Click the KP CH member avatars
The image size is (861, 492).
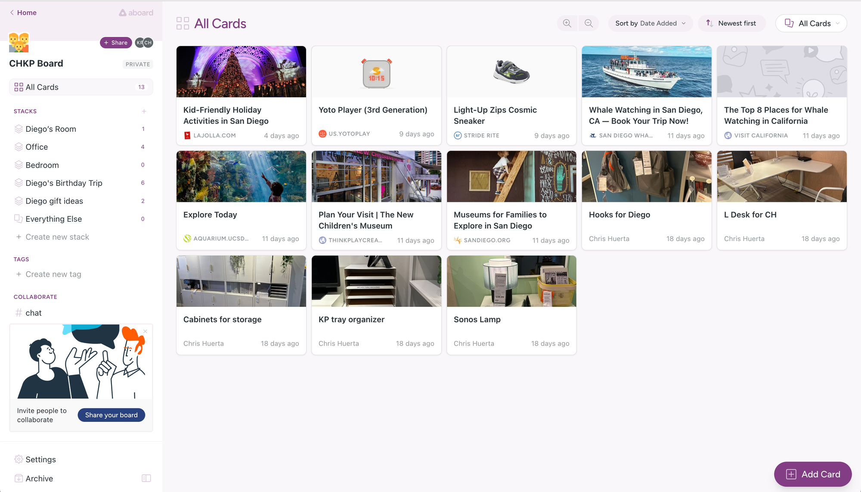click(x=144, y=43)
